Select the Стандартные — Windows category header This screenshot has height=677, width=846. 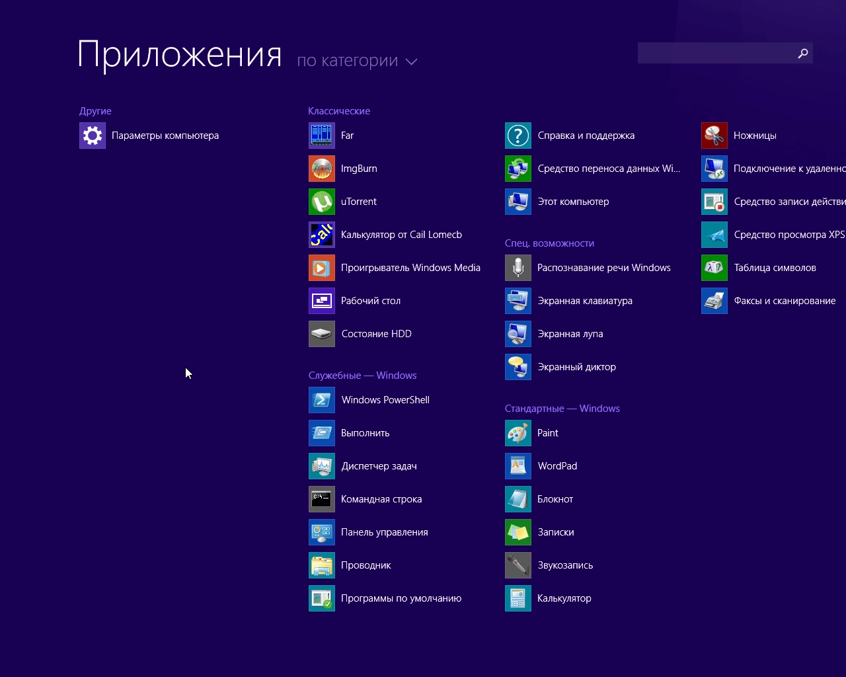(x=562, y=409)
